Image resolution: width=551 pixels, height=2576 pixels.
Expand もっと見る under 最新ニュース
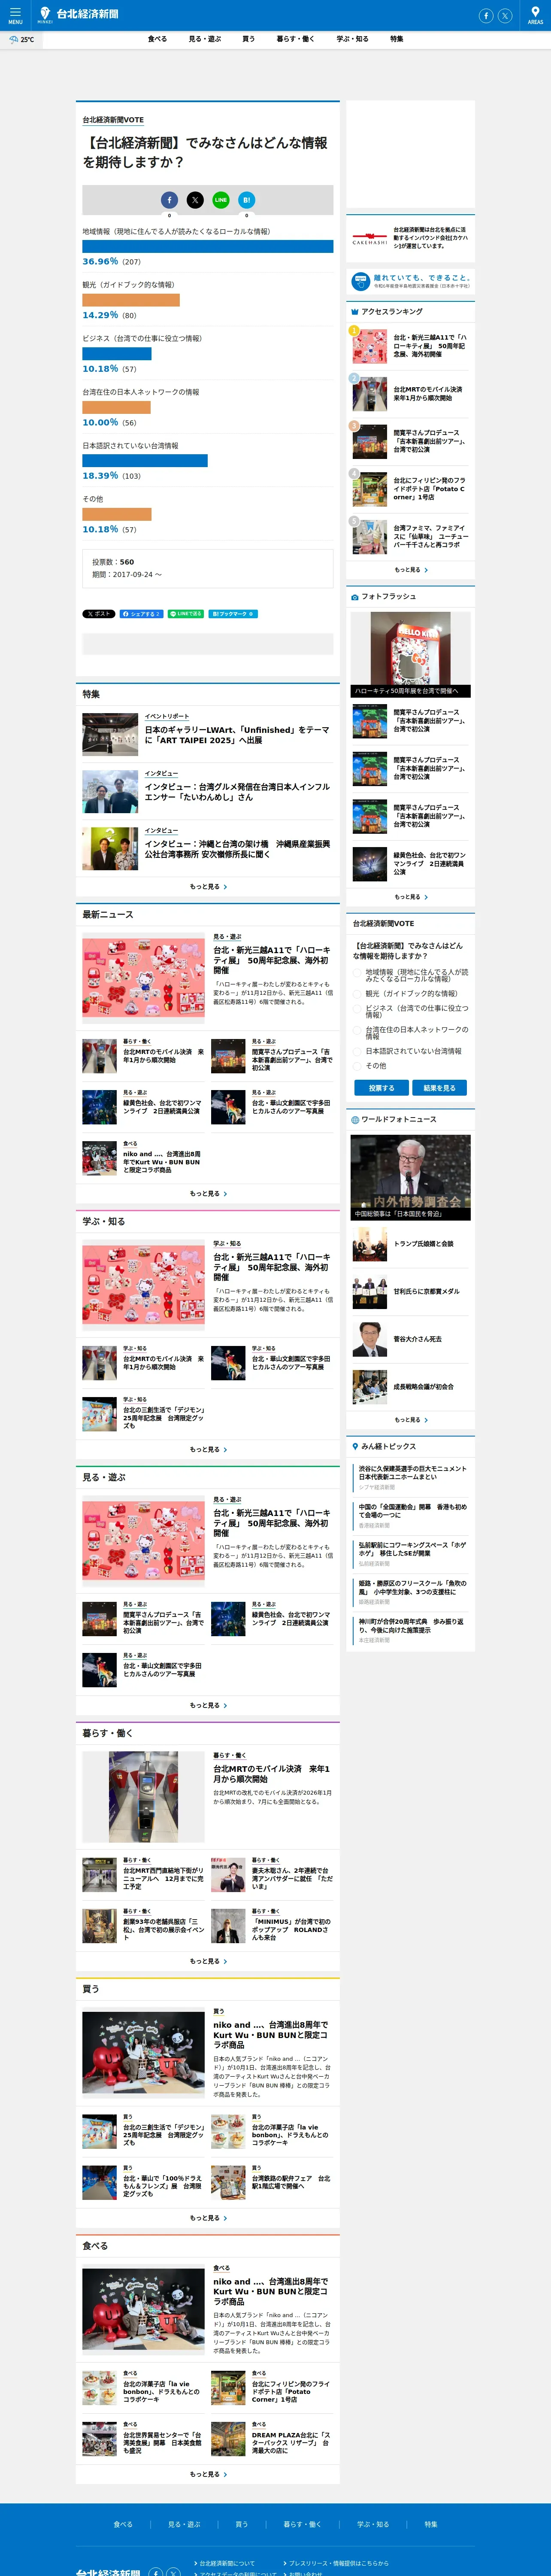[x=208, y=1193]
